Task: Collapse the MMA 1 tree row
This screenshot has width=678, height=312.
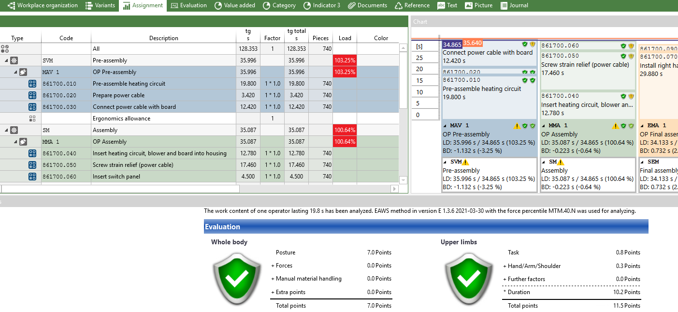Action: (x=15, y=142)
